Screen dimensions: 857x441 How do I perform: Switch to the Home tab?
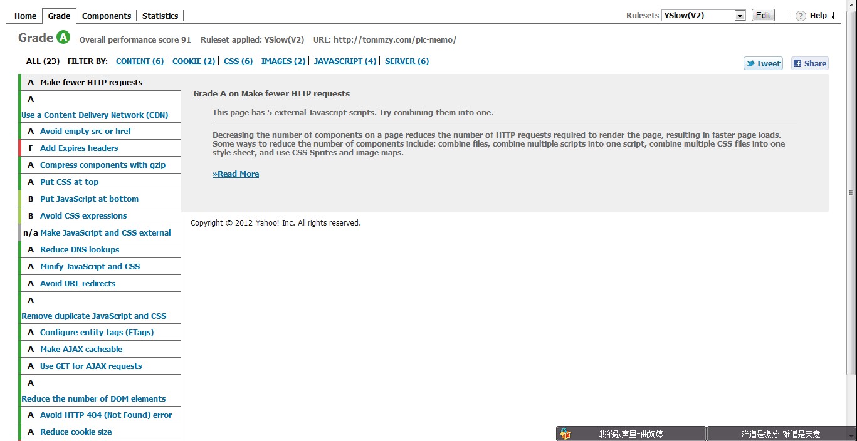tap(26, 16)
